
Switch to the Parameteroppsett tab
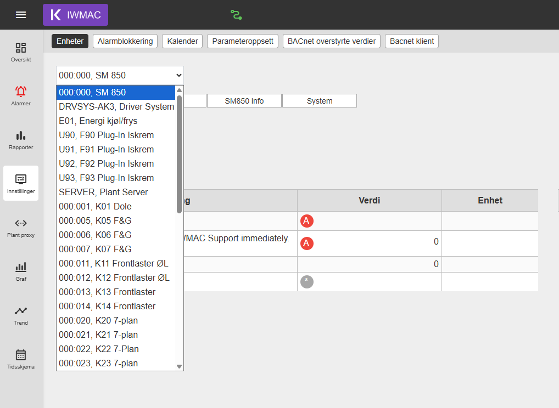[243, 41]
